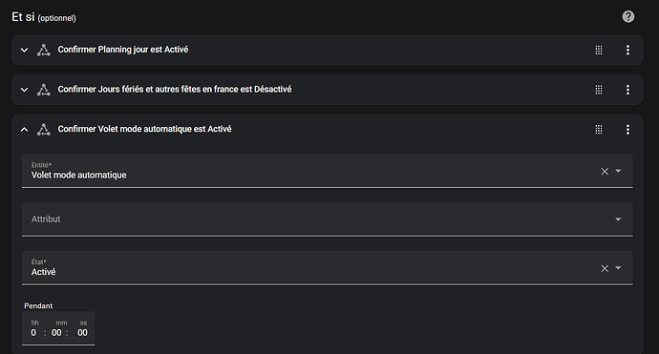Collapse the Volet mode automatique condition

pos(25,130)
